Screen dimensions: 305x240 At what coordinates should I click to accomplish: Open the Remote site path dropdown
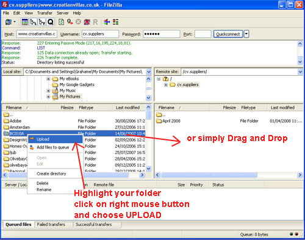300,72
